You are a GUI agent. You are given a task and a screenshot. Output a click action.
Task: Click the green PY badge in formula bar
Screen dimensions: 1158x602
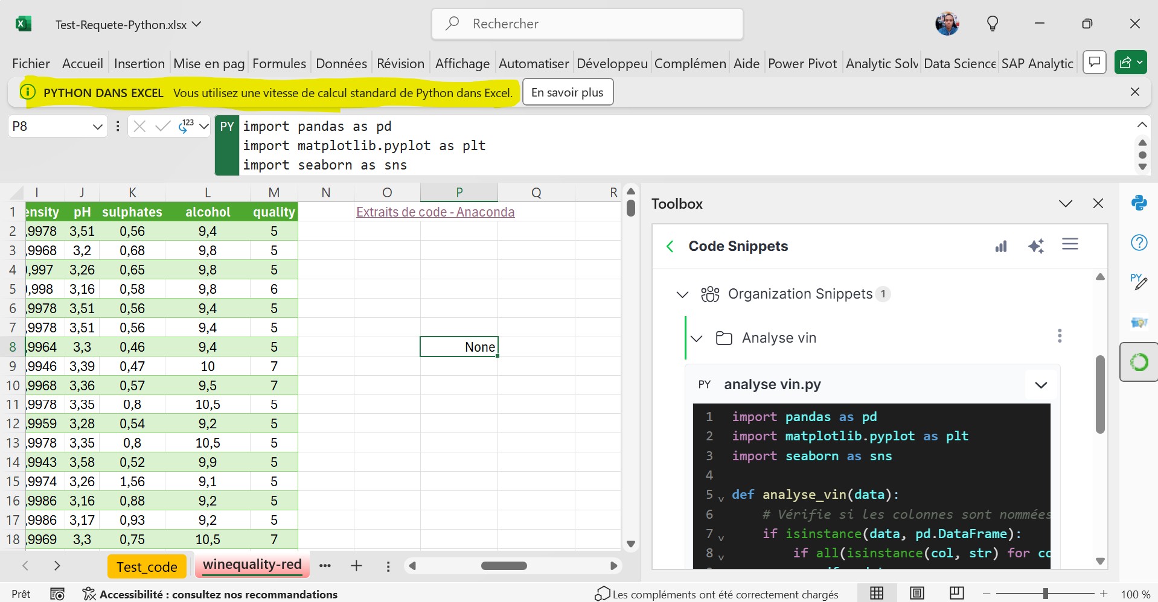[x=227, y=145]
